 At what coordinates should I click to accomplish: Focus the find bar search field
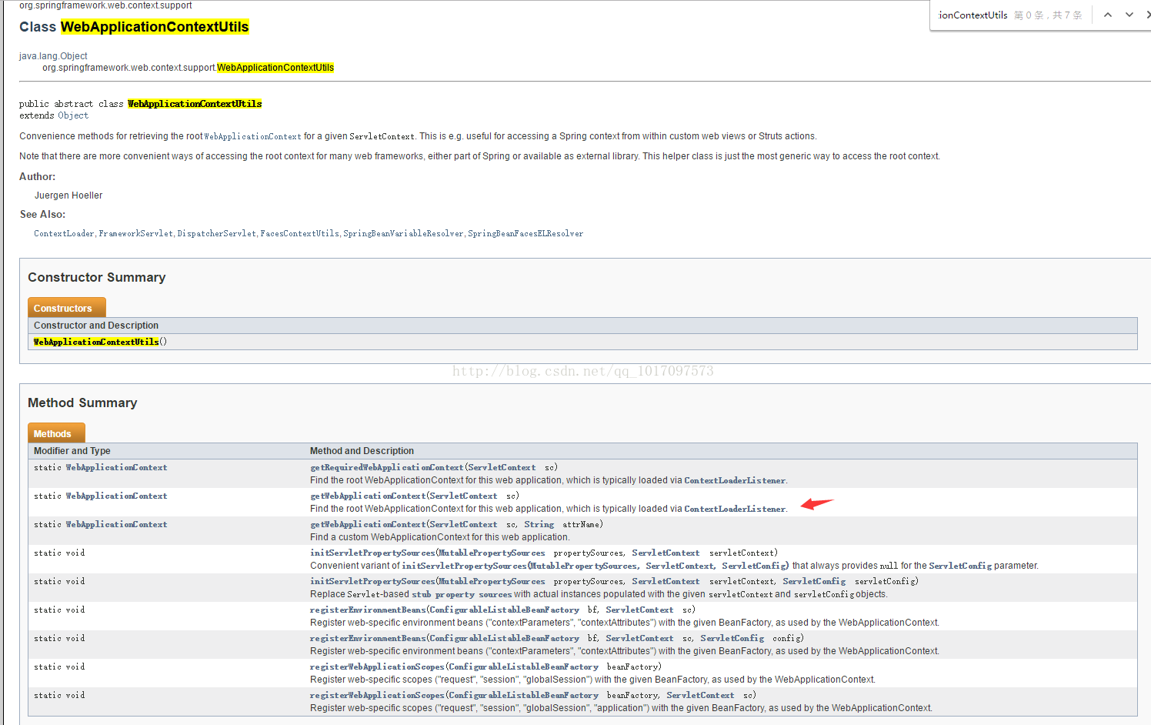tap(973, 15)
